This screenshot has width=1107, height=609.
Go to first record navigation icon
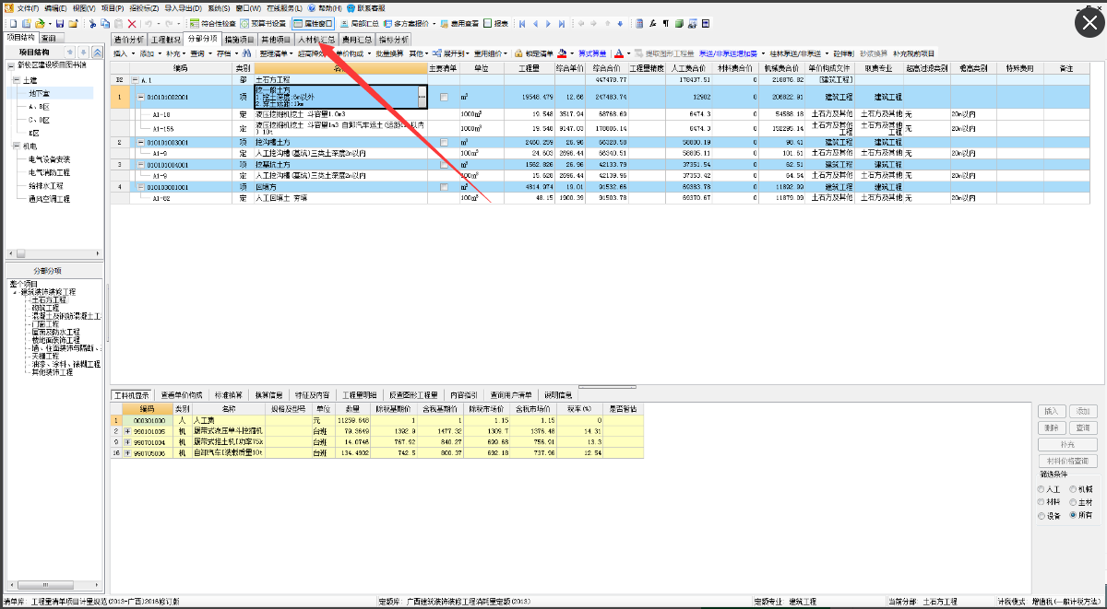[522, 23]
